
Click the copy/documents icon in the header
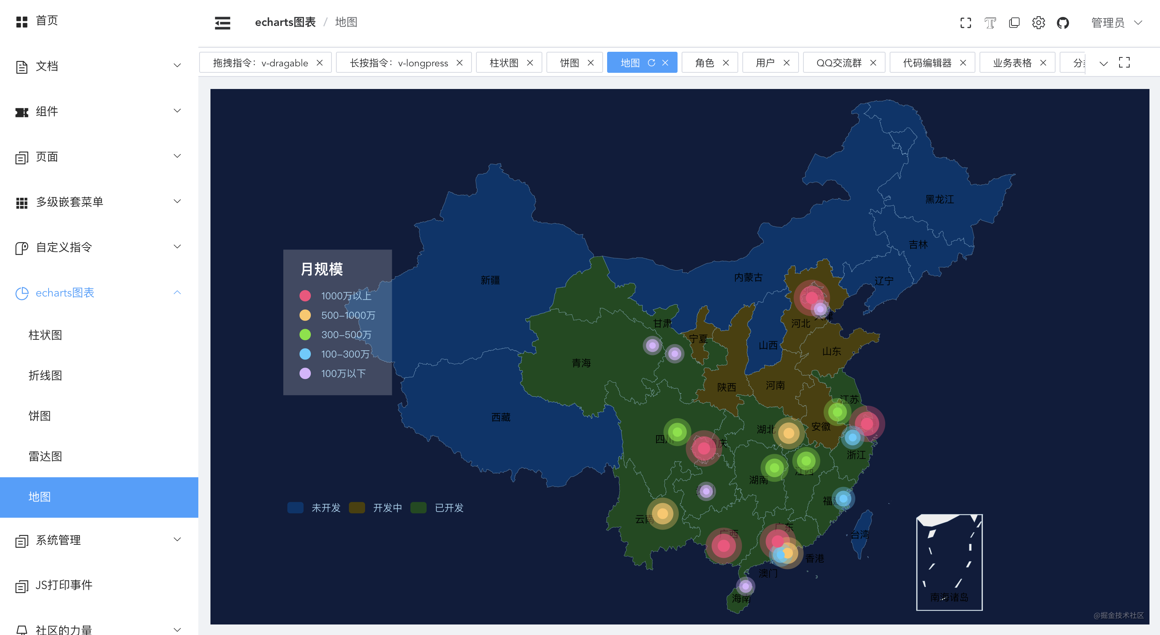1014,23
